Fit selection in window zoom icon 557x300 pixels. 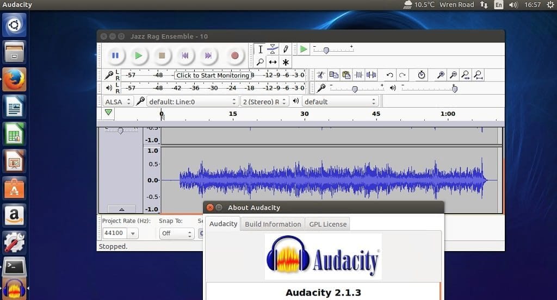click(466, 75)
